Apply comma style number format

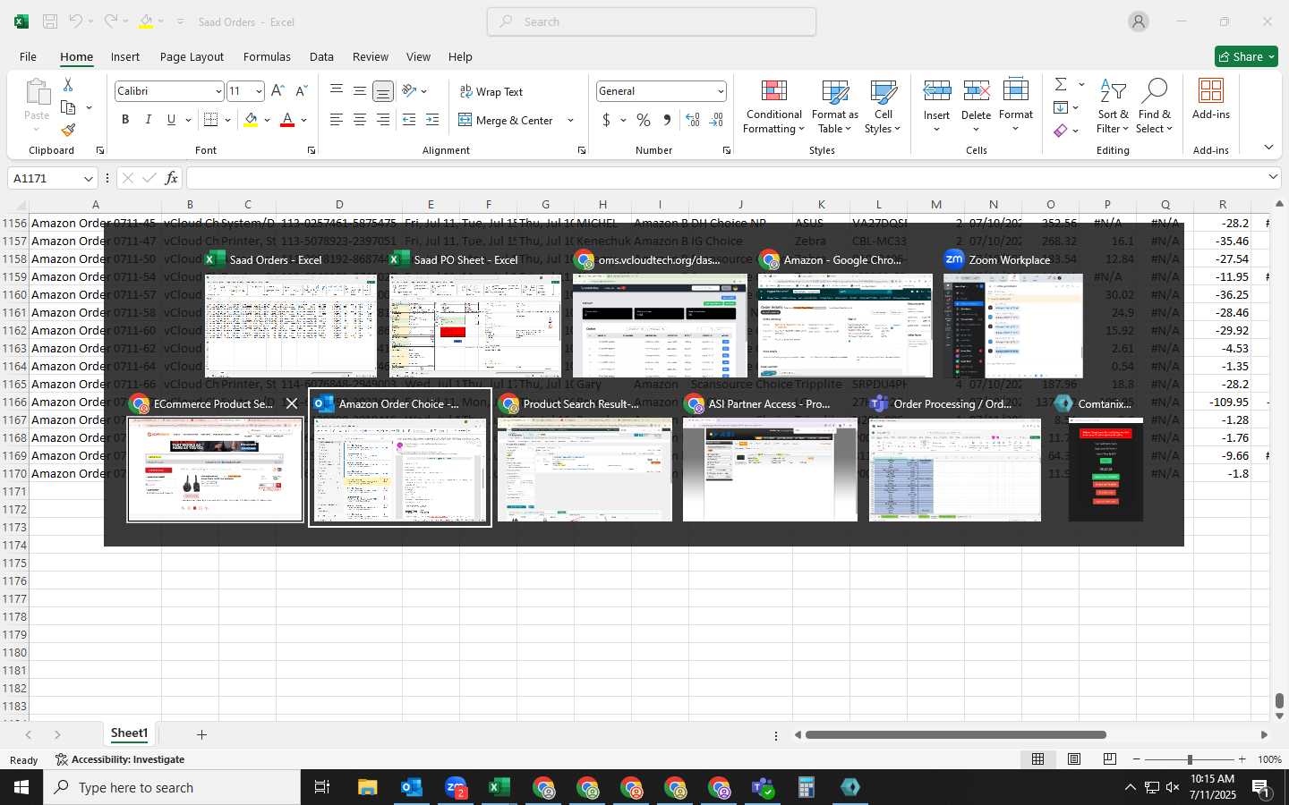667,120
